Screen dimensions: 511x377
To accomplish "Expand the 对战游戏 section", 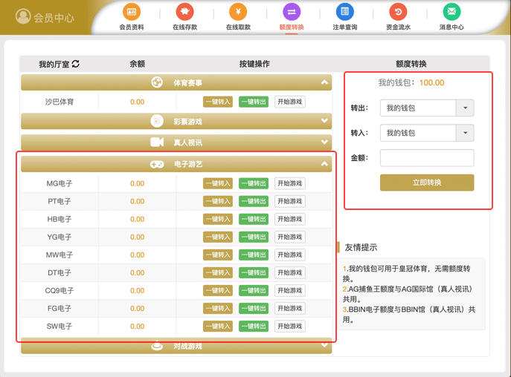I will click(324, 345).
